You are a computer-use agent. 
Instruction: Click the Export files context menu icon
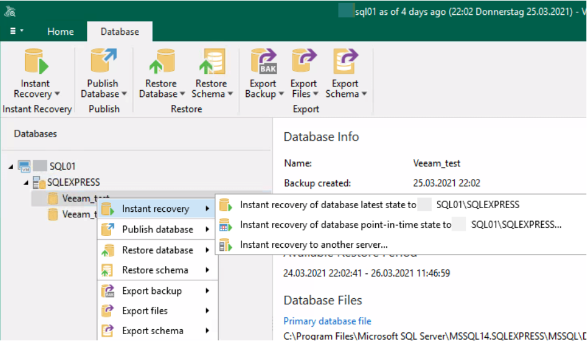tap(107, 311)
